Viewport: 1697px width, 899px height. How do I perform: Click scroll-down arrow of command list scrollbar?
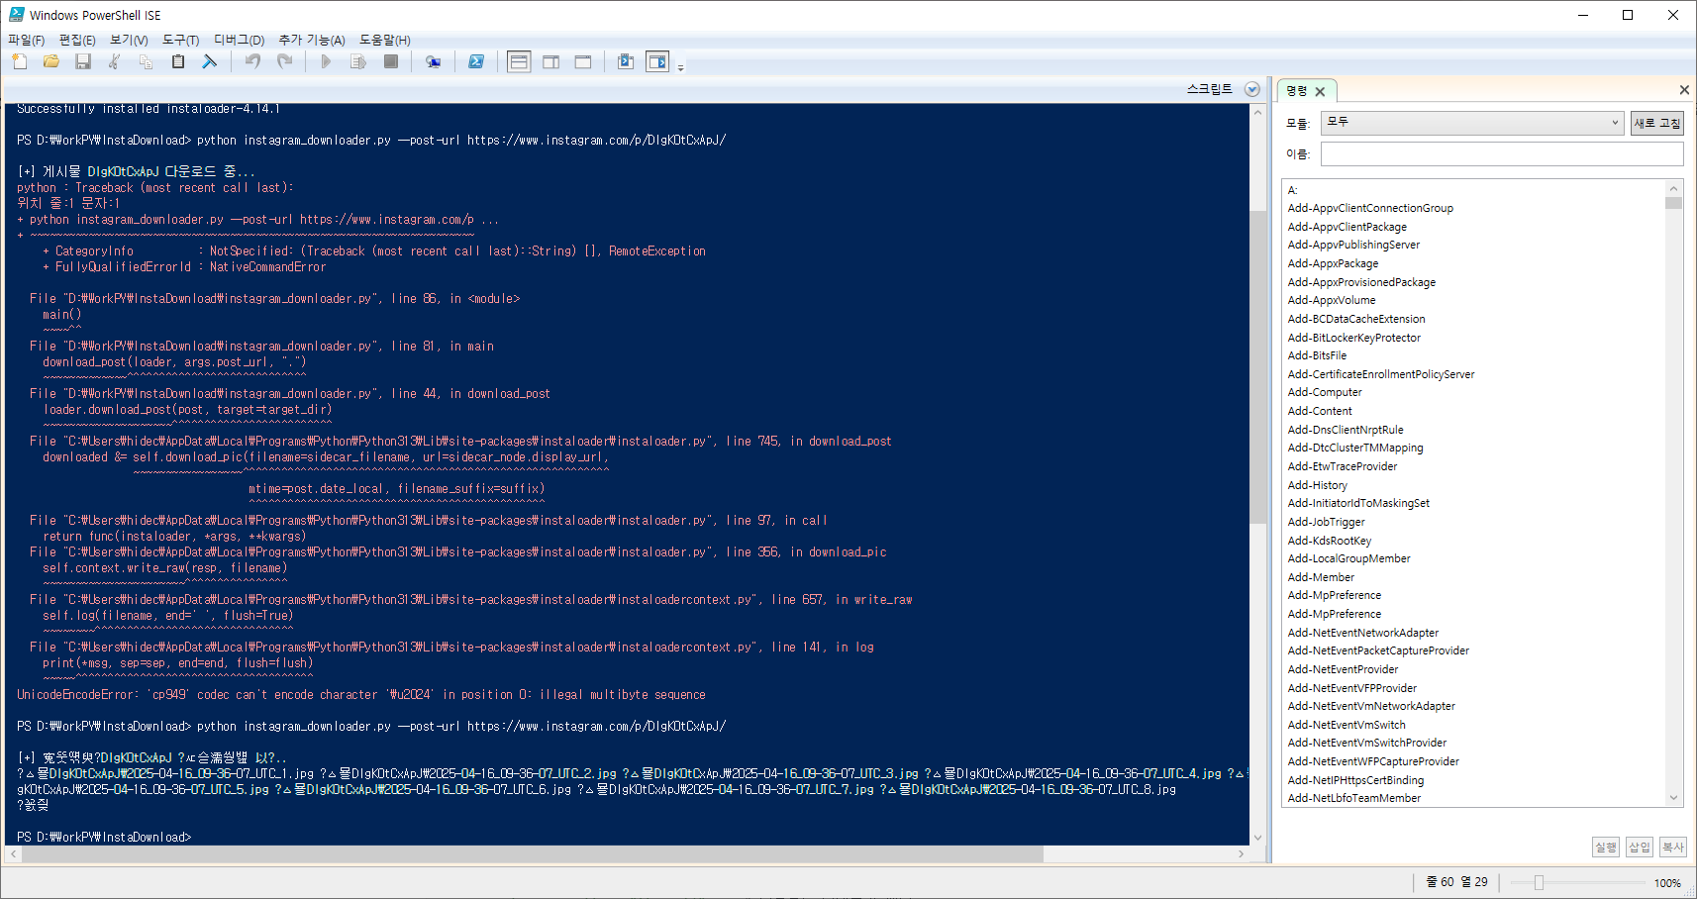[x=1673, y=798]
